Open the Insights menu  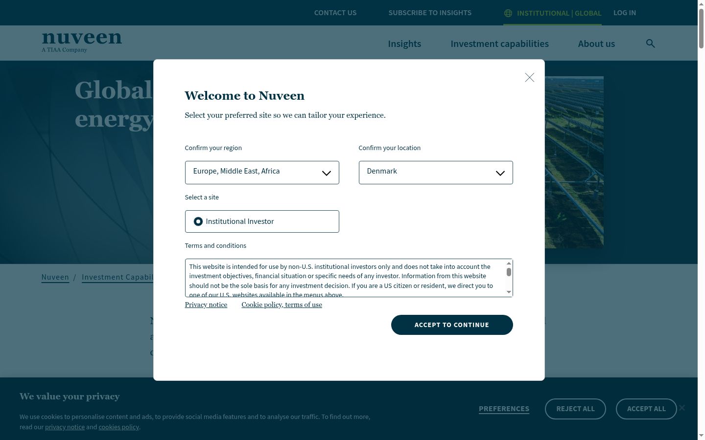(x=404, y=44)
